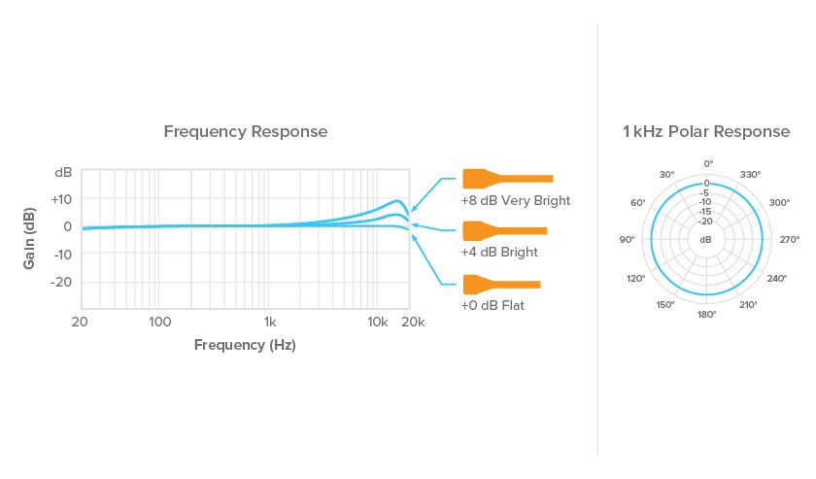Click the orange +8 dB Very Bright microphone icon
Image resolution: width=816 pixels, height=479 pixels.
point(507,179)
